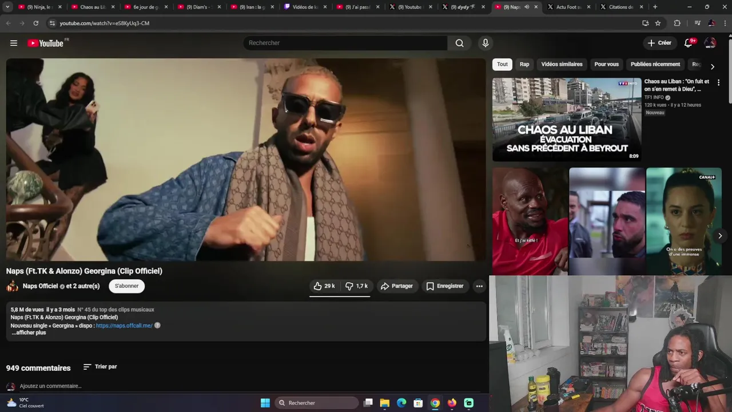This screenshot has width=732, height=412.
Task: Advance the Shorts shelf with next arrow
Action: [720, 236]
